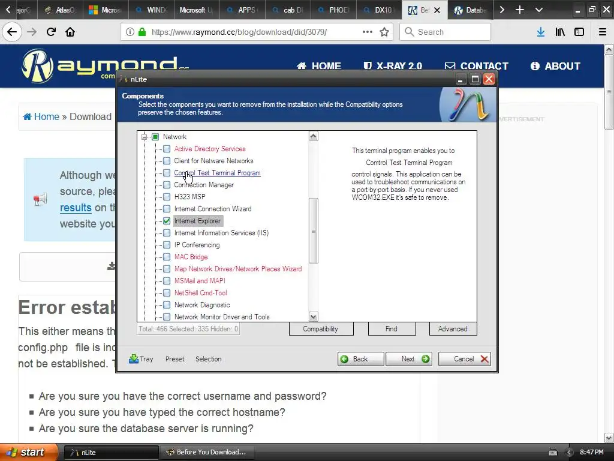
Task: Switch to the Microsoft U browser tab
Action: tap(197, 10)
